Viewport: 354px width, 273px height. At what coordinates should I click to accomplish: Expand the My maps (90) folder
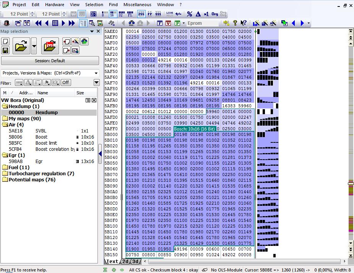[x=5, y=119]
